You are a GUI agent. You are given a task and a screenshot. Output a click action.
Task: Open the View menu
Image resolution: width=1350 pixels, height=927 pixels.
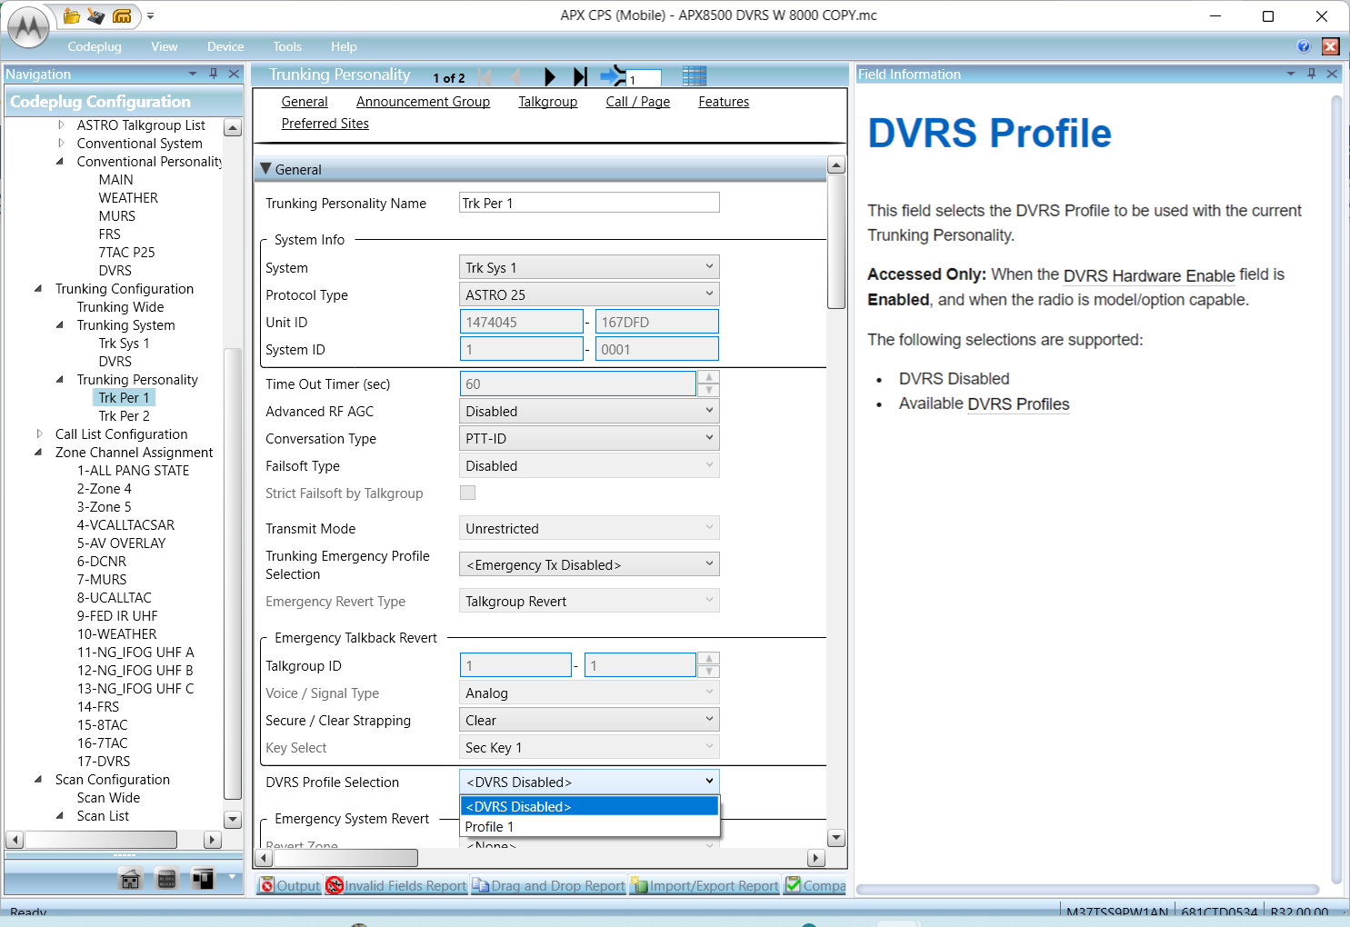pos(165,46)
